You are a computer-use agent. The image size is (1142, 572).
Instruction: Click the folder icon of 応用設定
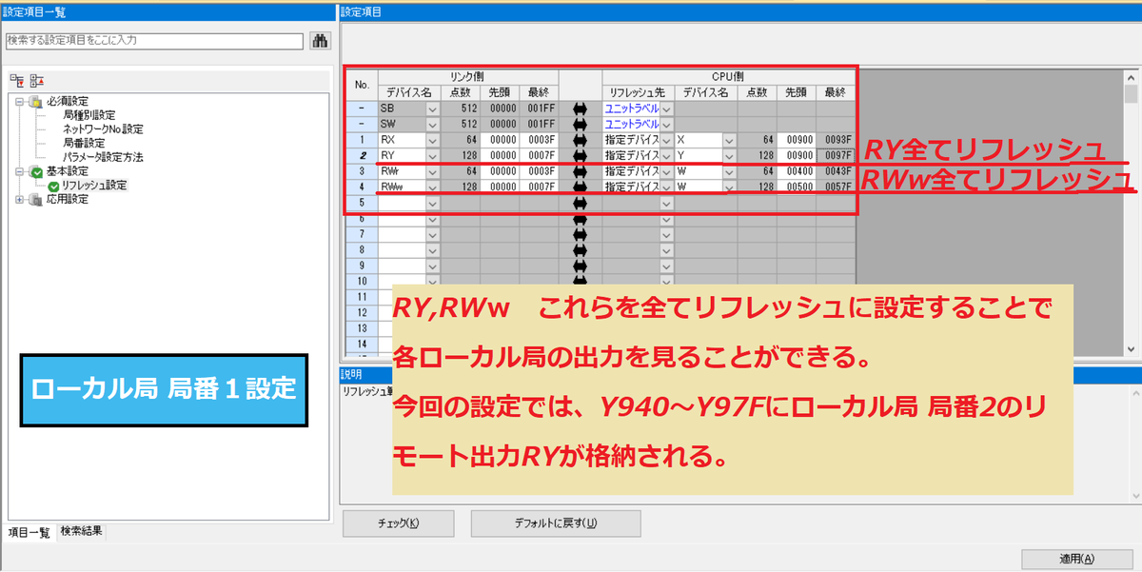[x=35, y=198]
